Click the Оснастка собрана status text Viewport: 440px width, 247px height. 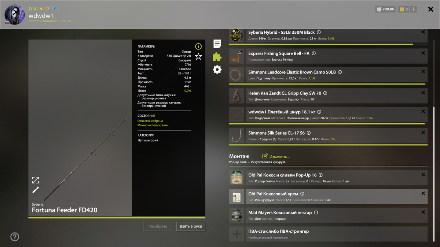pyautogui.click(x=150, y=121)
